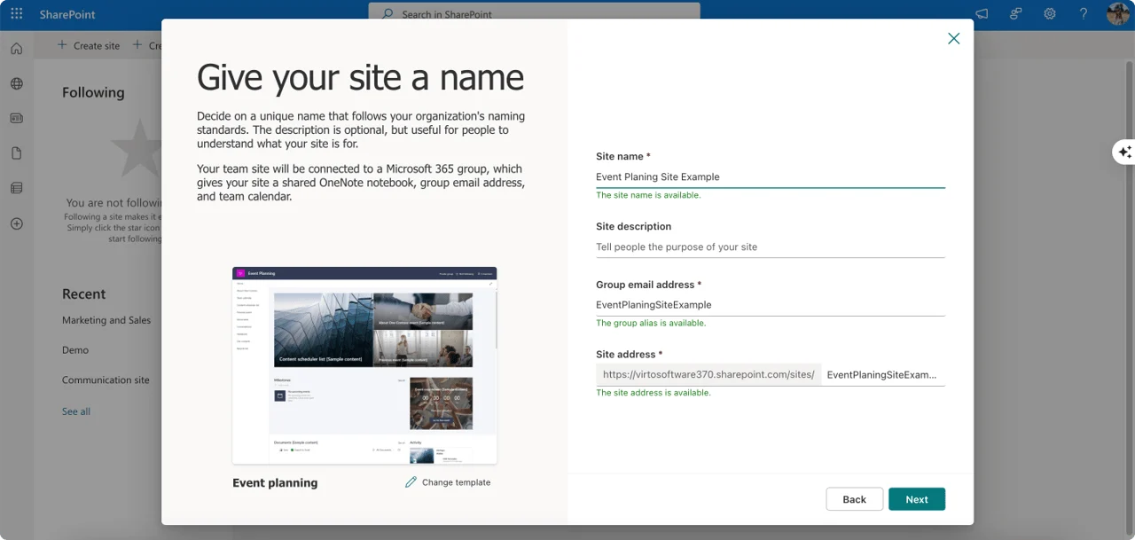
Task: Click 'The site address is available.' message
Action: click(654, 393)
